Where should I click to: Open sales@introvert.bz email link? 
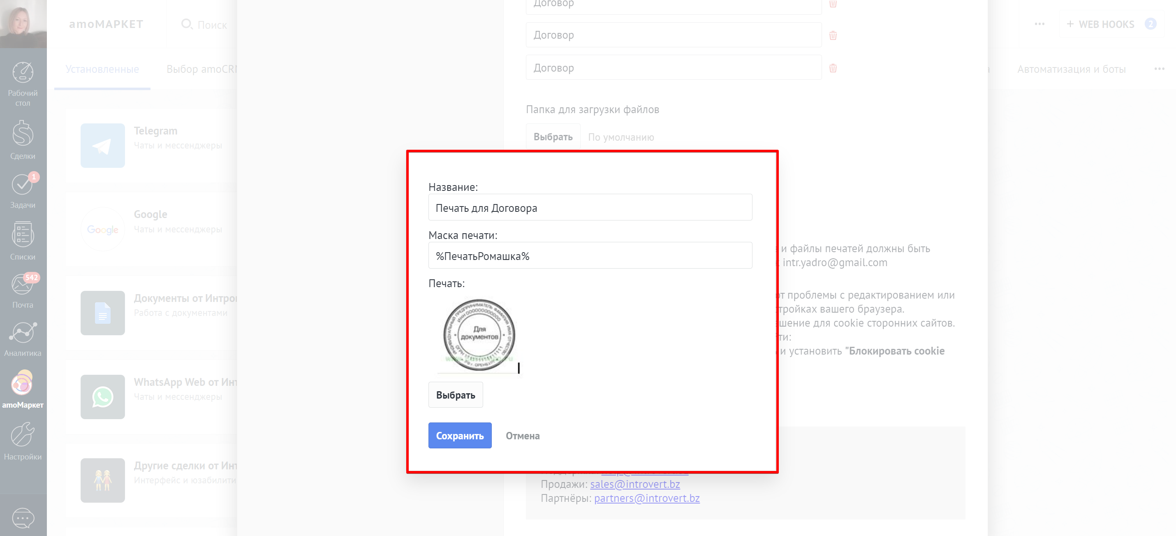pyautogui.click(x=635, y=484)
